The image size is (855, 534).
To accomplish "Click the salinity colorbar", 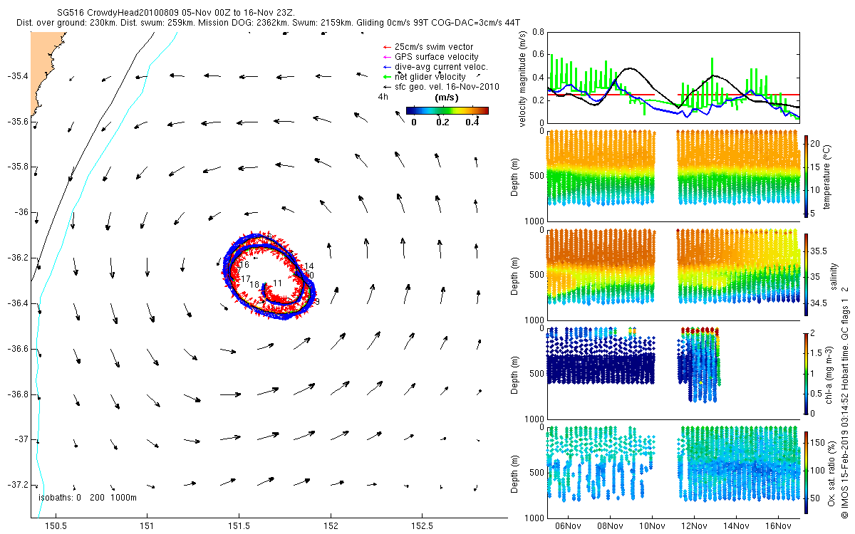I will coord(806,275).
